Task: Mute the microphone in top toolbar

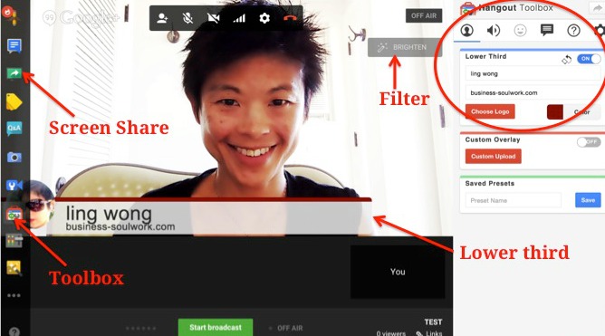Action: click(x=187, y=18)
